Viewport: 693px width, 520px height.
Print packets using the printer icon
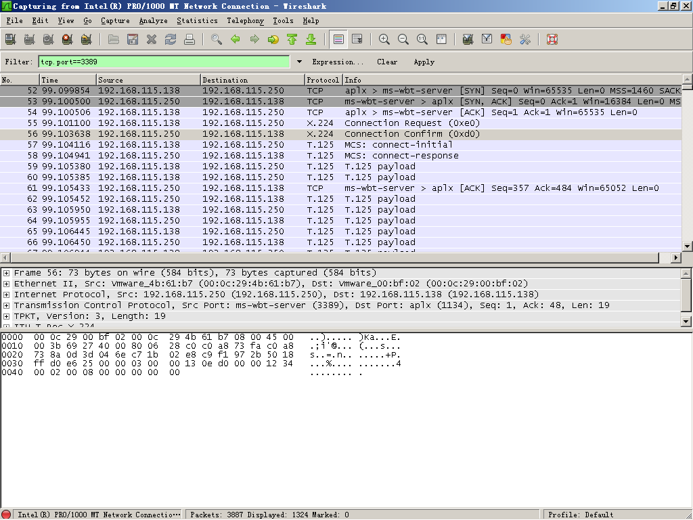click(189, 39)
